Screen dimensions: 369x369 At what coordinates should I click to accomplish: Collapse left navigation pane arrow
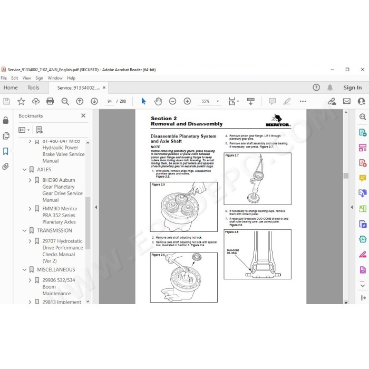click(x=96, y=207)
